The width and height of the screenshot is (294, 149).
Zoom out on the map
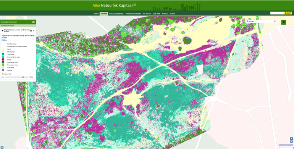291,142
